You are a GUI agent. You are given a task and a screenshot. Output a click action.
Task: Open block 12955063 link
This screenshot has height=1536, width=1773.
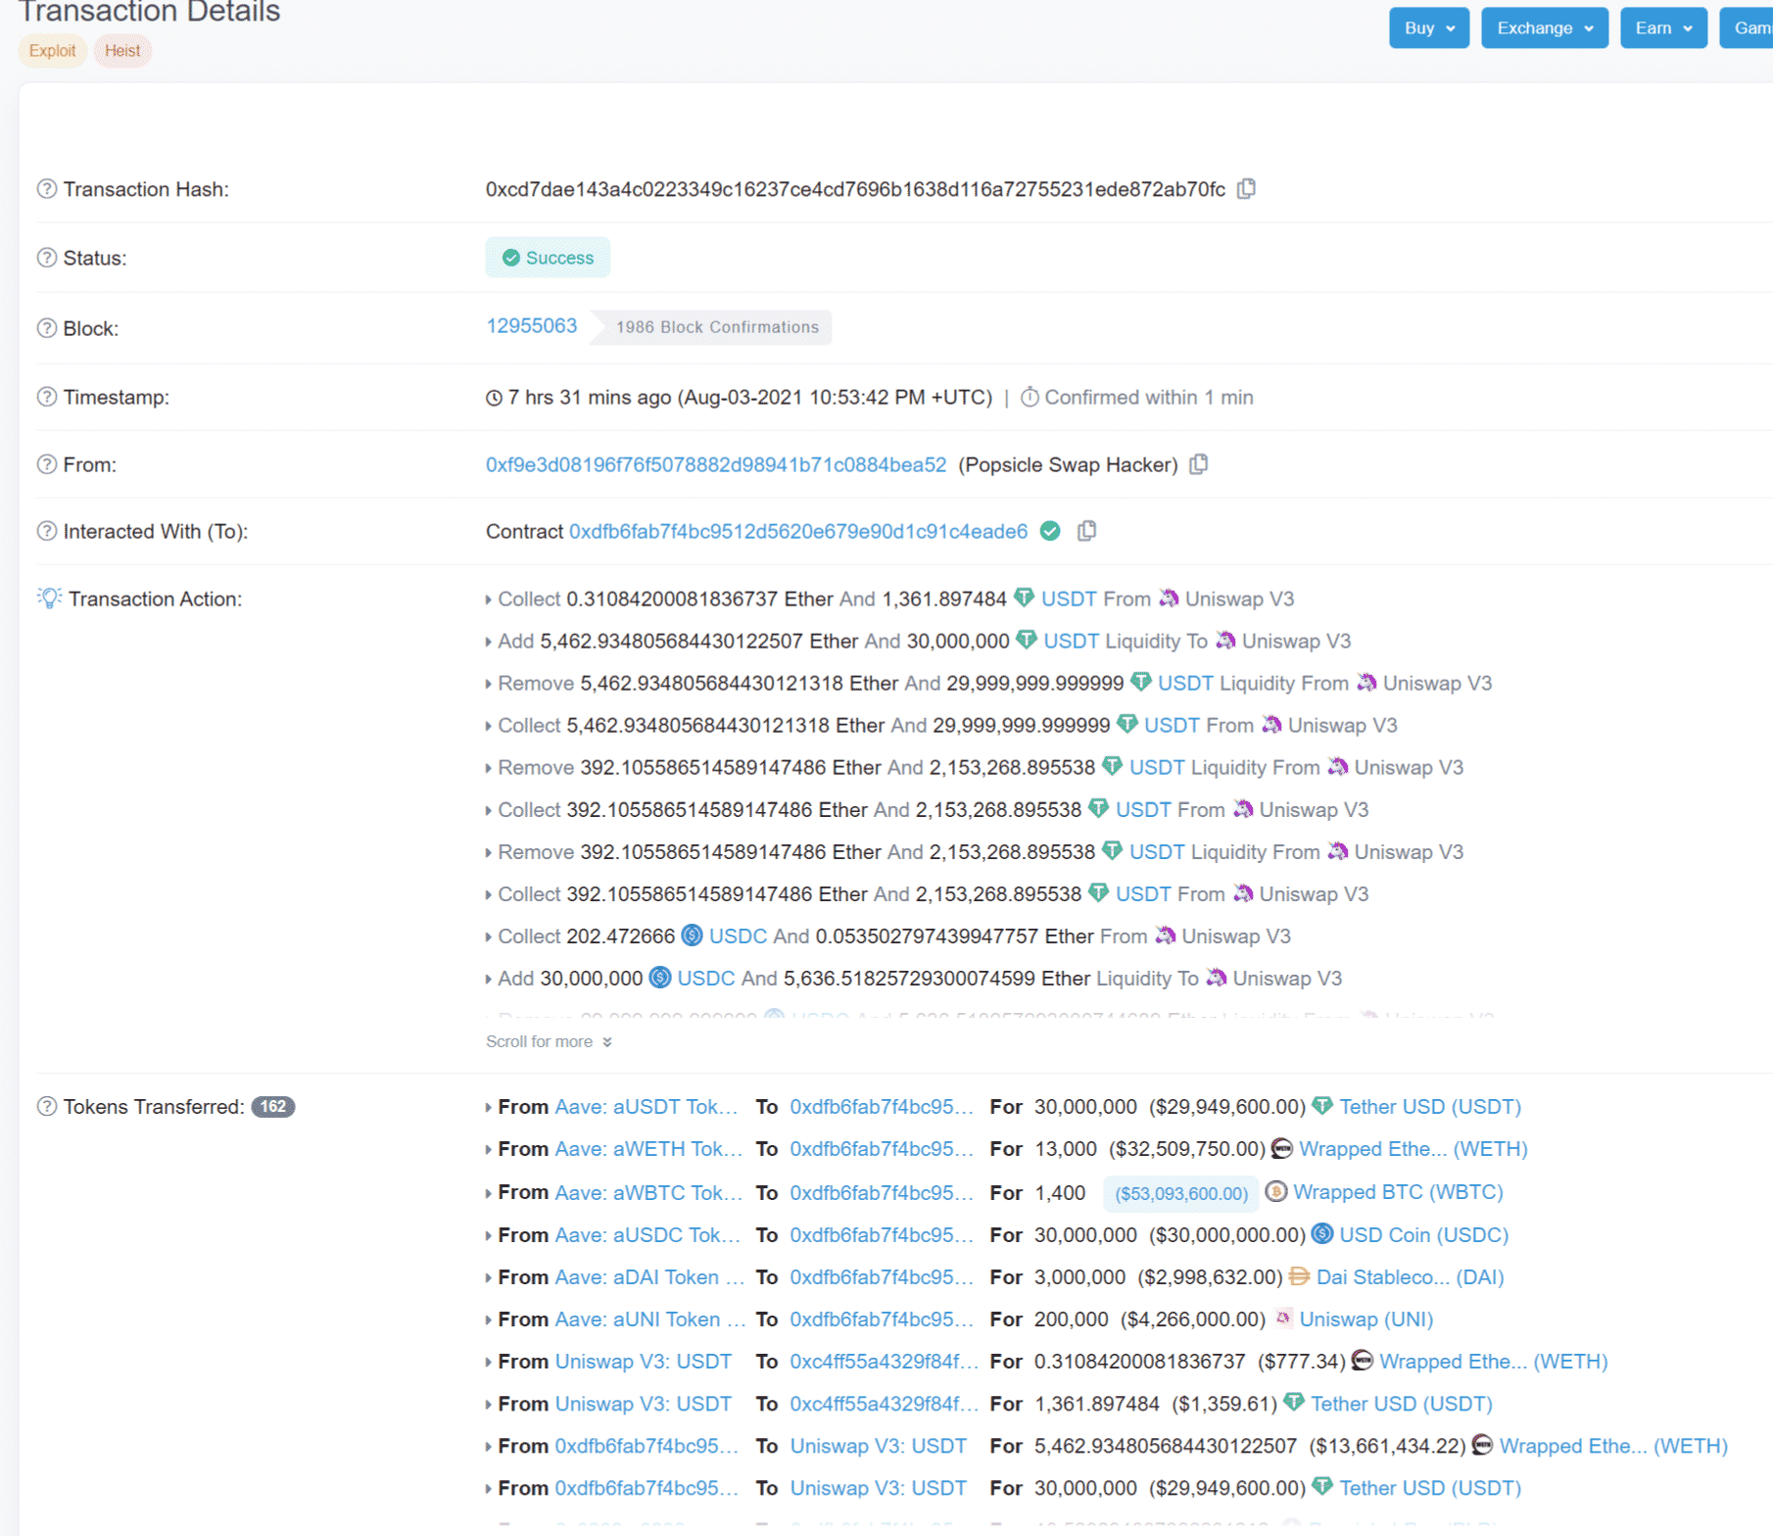532,326
